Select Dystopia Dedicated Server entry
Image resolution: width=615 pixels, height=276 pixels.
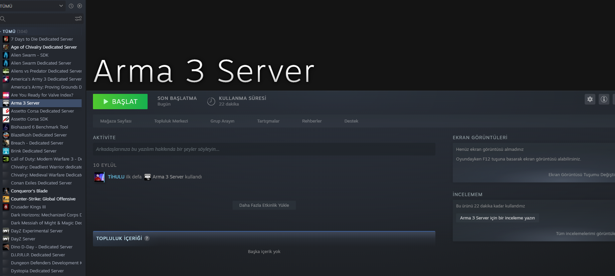coord(41,271)
